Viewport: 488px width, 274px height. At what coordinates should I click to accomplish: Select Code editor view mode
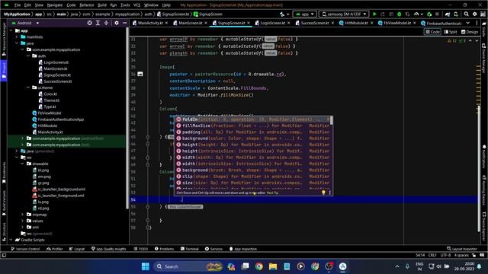(432, 32)
